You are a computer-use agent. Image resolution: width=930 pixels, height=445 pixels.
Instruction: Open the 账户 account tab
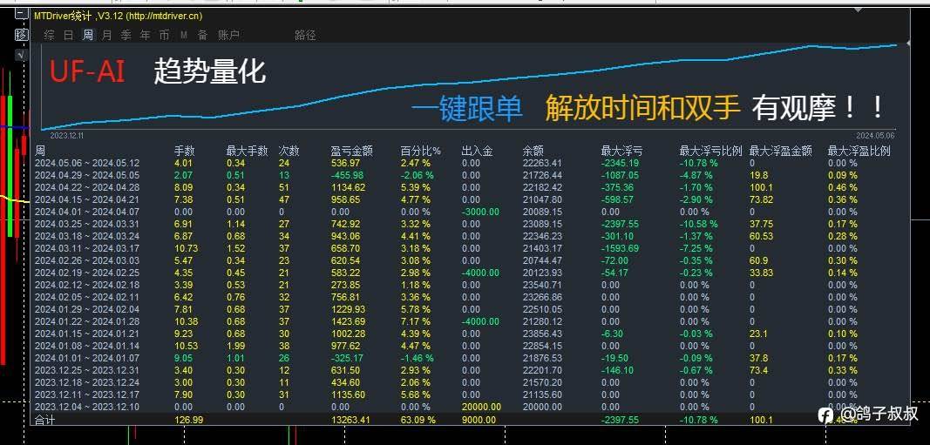coord(228,36)
